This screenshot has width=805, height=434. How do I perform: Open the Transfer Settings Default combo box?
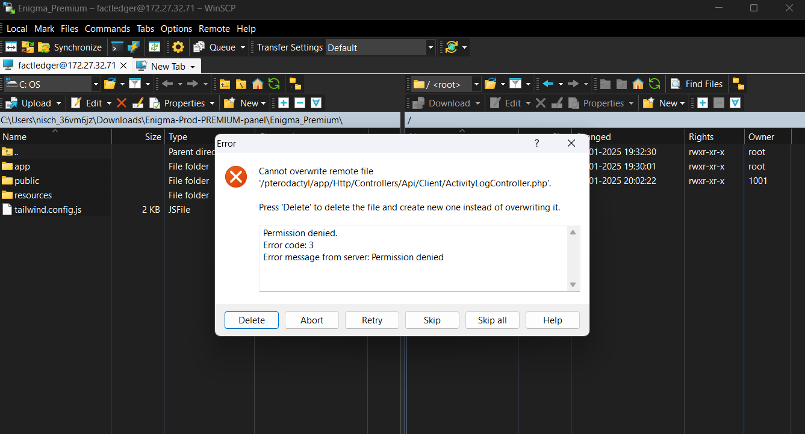[381, 47]
